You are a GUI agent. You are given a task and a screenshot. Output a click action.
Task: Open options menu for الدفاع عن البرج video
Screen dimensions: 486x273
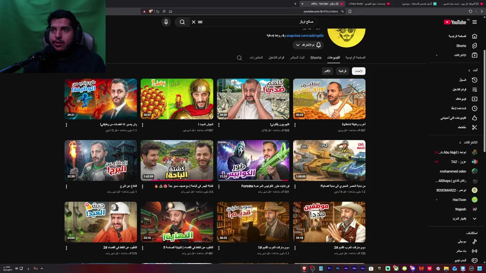click(66, 187)
